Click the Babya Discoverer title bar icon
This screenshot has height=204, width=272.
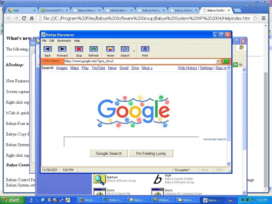pos(43,35)
